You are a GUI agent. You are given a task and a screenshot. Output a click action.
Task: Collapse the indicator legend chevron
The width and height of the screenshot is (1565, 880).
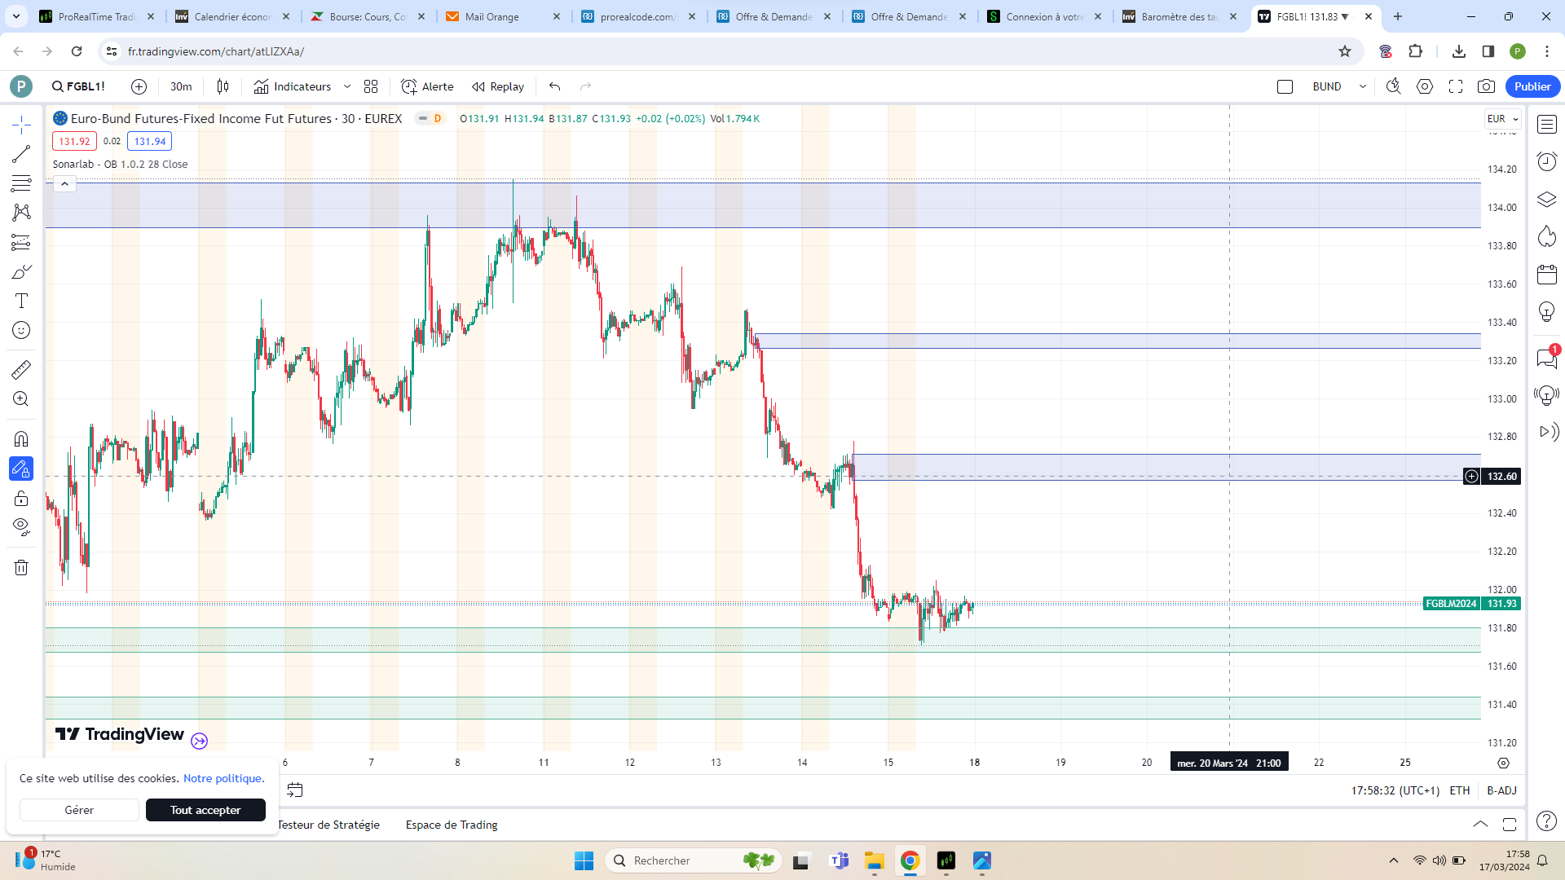(64, 184)
